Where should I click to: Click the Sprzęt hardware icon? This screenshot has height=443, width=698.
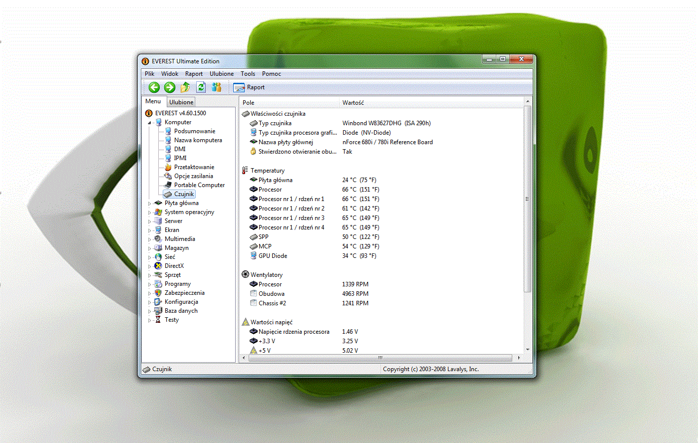tap(158, 275)
